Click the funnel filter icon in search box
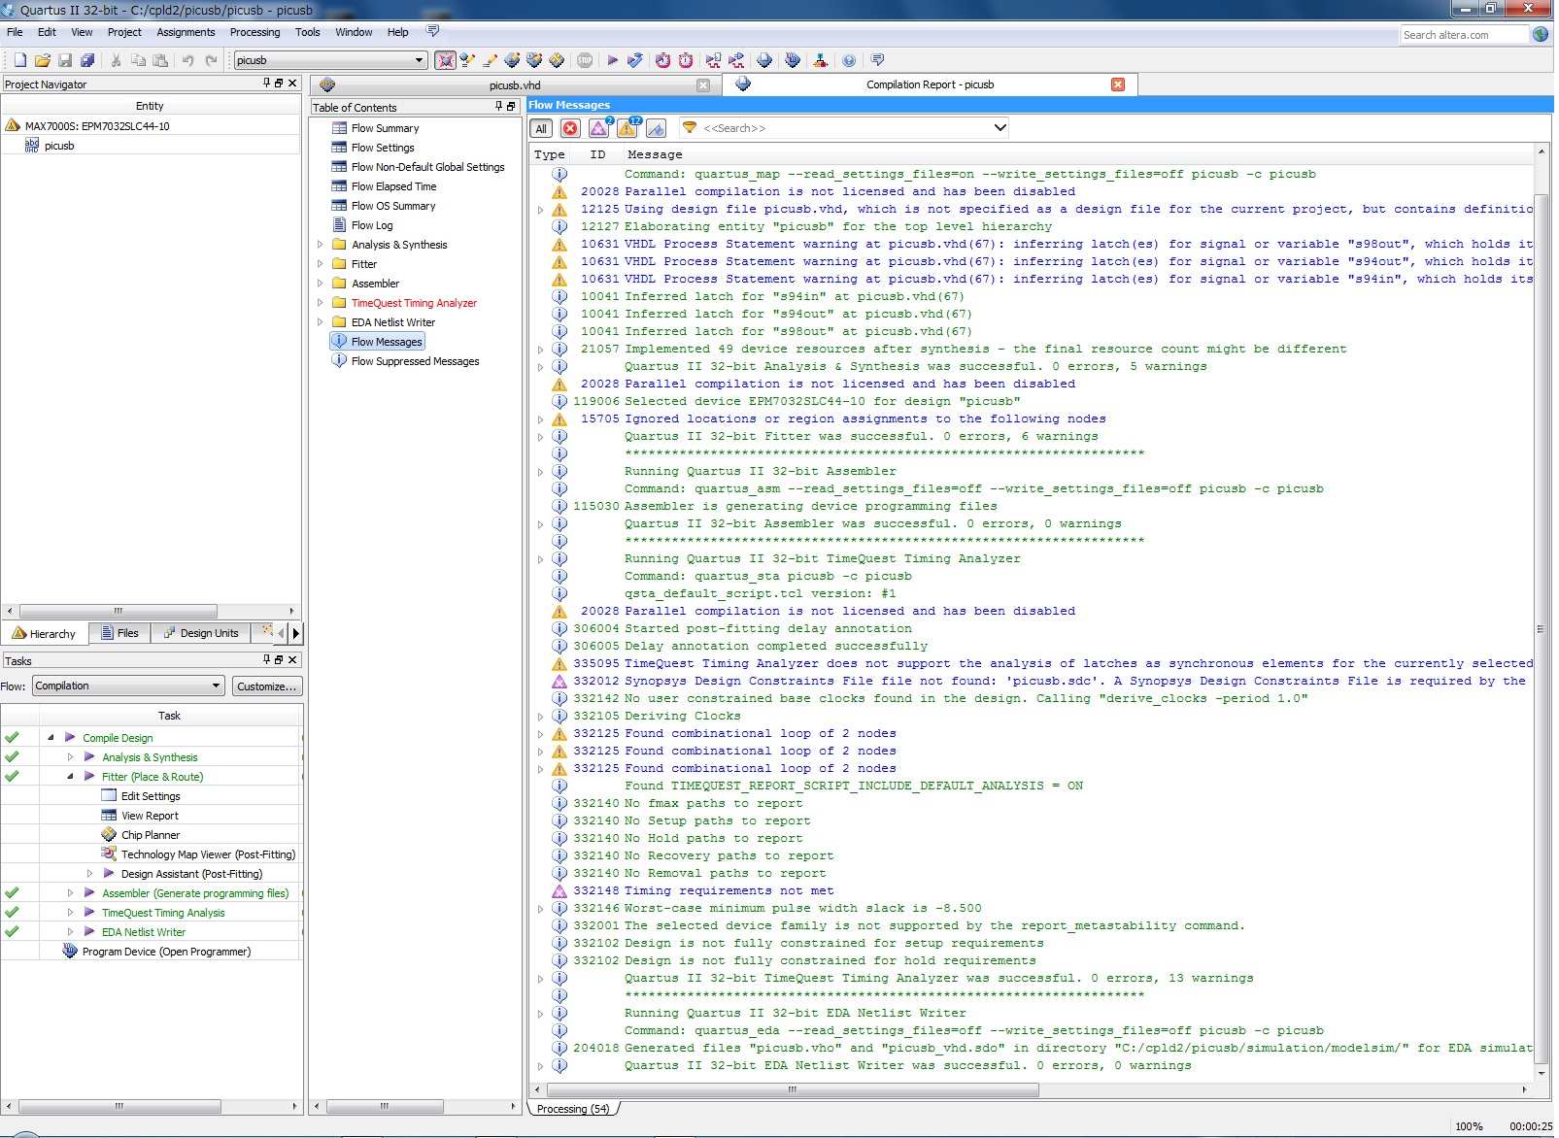1559x1138 pixels. coord(690,127)
